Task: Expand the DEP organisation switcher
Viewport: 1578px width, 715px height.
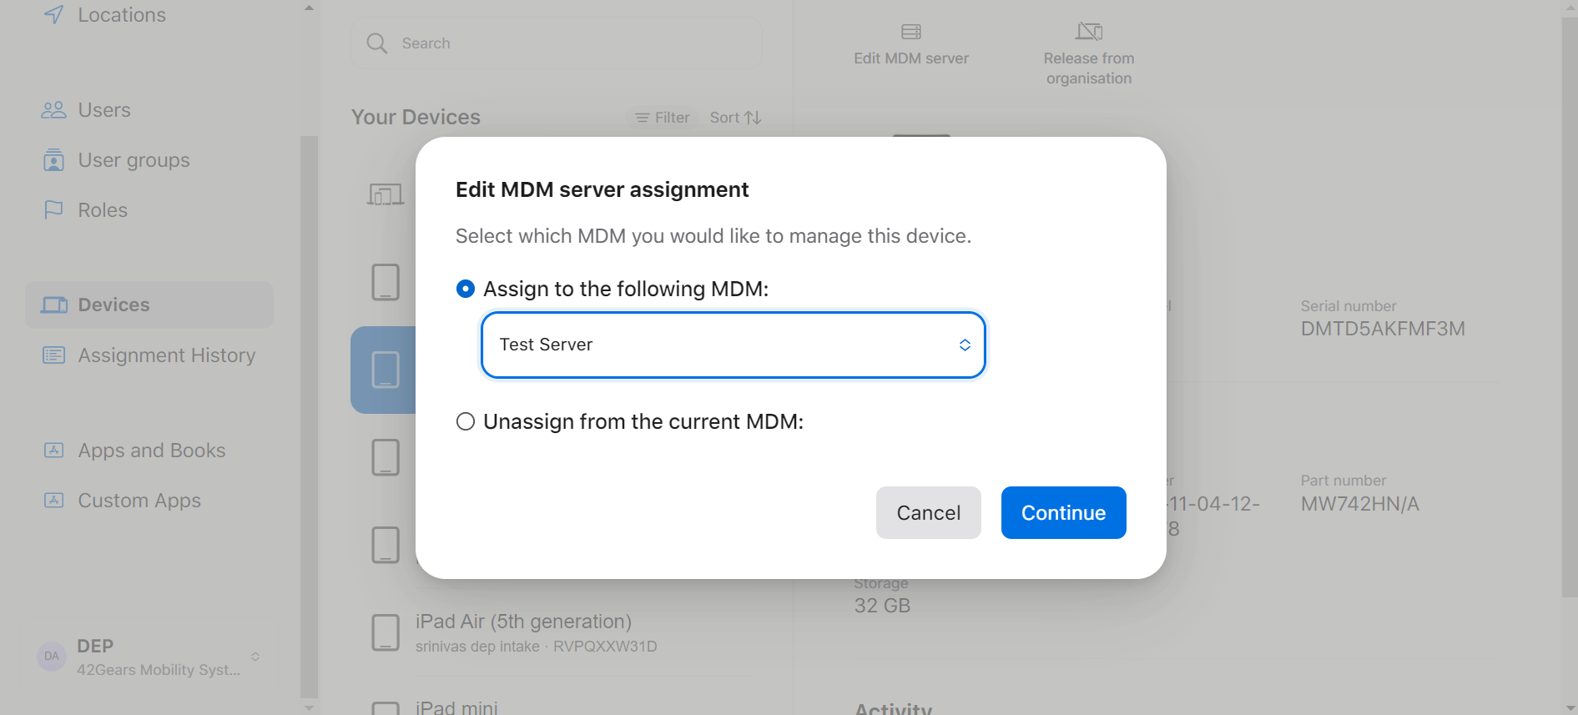Action: click(x=255, y=657)
